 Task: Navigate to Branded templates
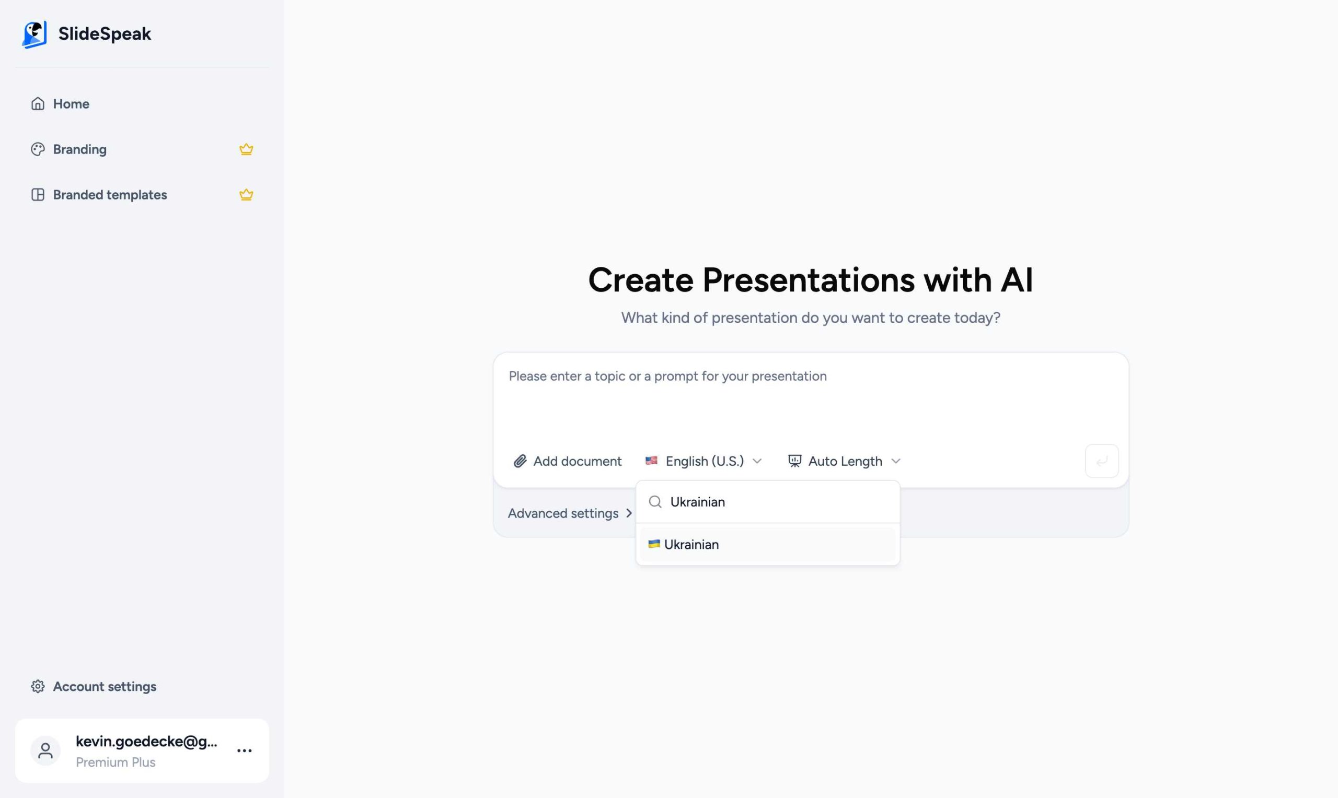109,195
